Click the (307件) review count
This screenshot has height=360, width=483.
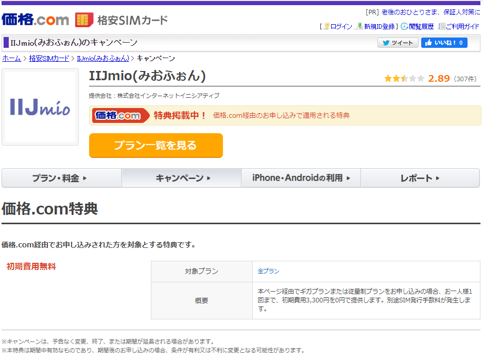[465, 79]
